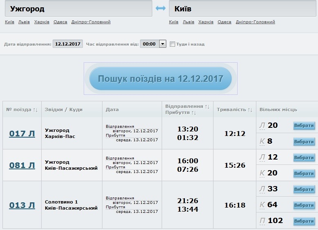Sort by departure time arrows

tap(207, 106)
